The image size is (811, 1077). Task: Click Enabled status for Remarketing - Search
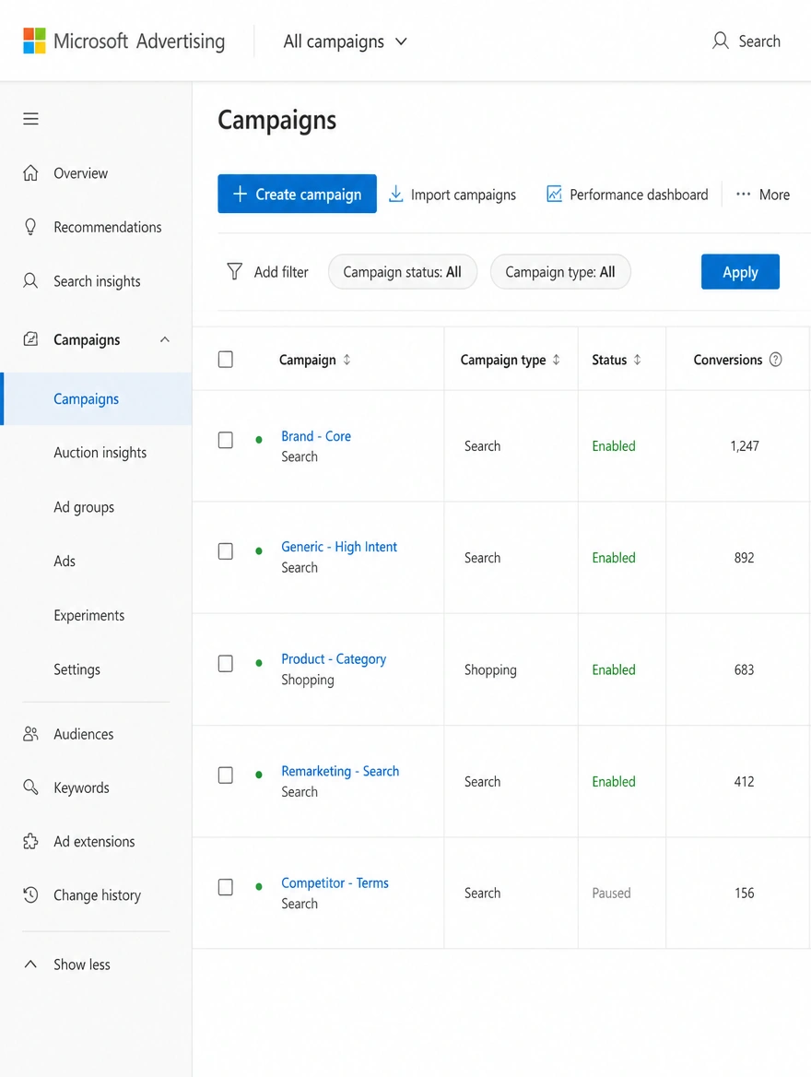(614, 782)
